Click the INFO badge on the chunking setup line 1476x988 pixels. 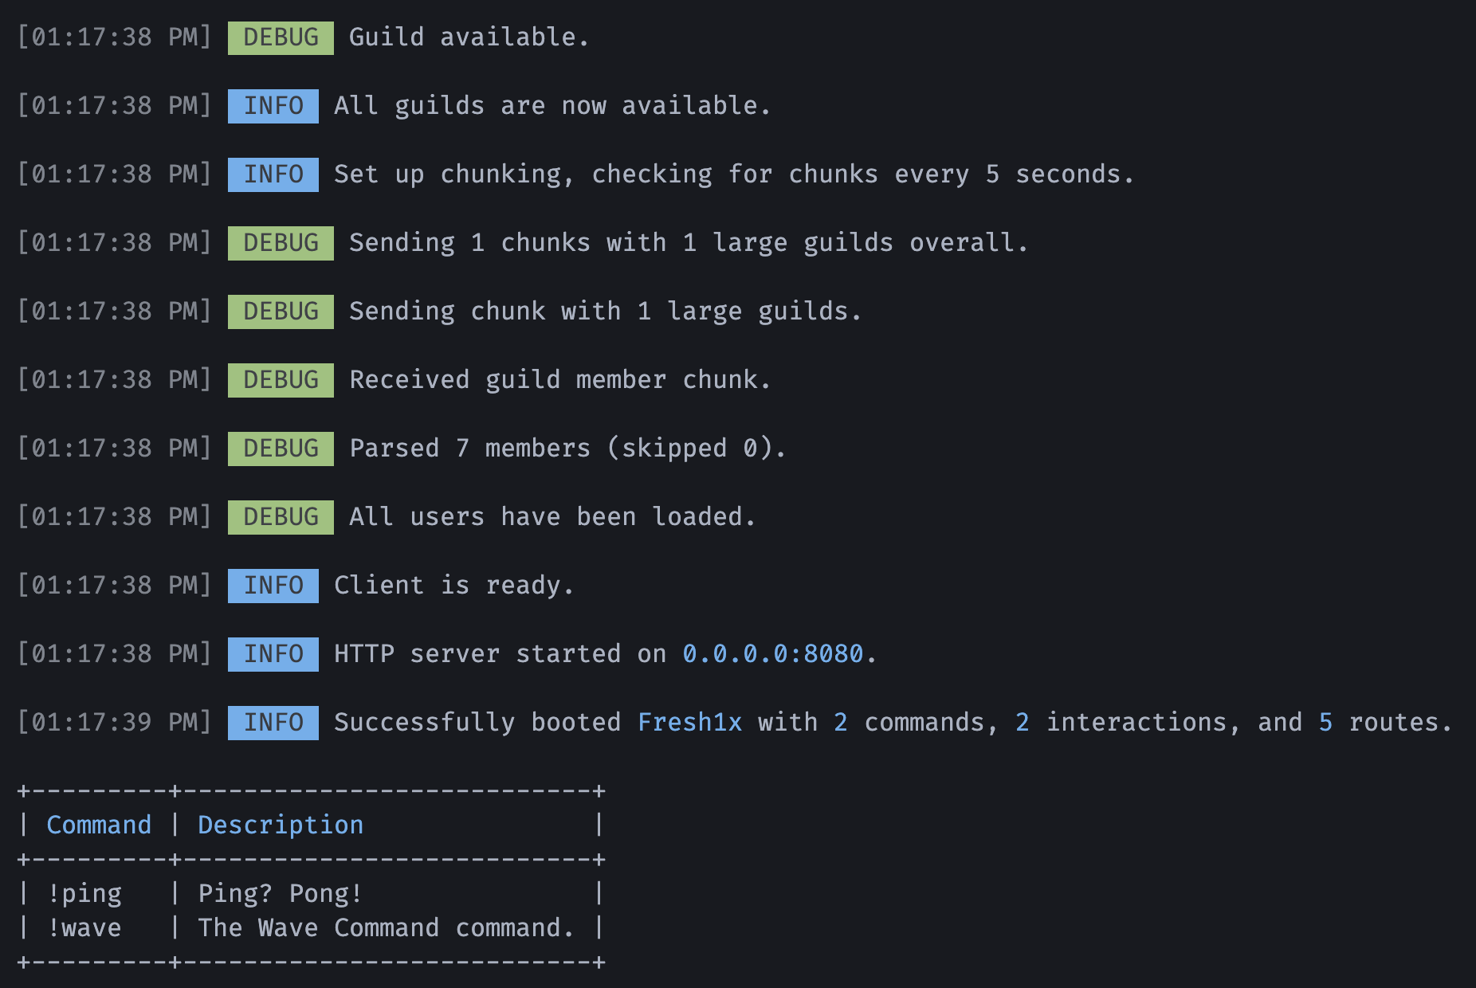[273, 174]
